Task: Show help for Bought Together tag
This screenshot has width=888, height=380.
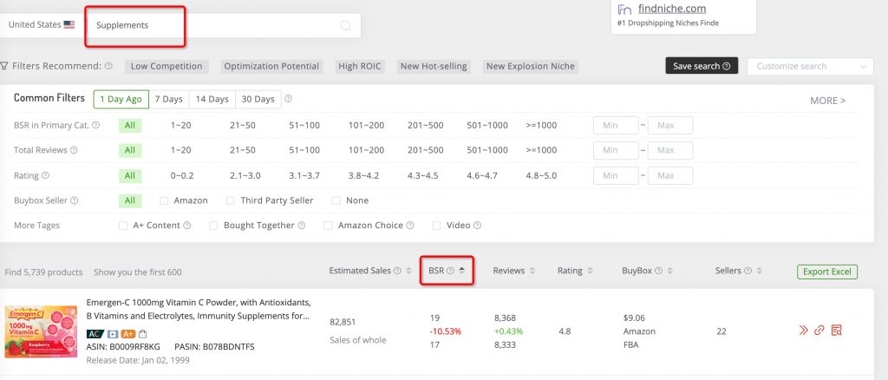Action: (301, 226)
